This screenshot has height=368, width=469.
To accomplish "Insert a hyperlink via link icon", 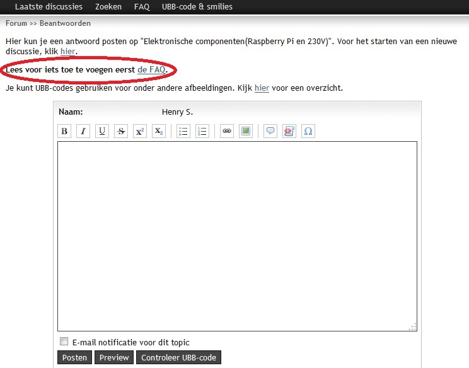I will tap(227, 131).
